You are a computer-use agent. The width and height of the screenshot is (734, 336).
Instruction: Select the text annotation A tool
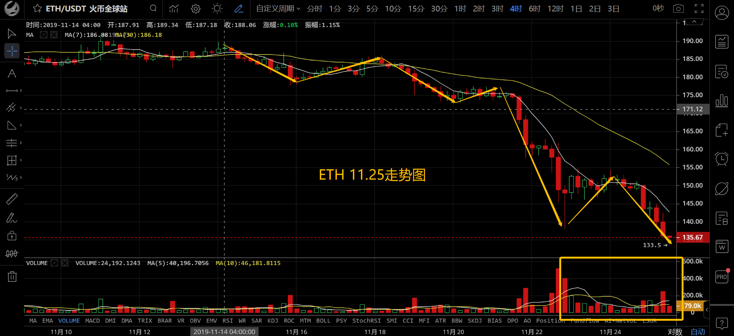(x=12, y=73)
